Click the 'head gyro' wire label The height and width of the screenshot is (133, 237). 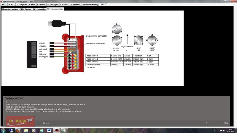[x=44, y=57]
